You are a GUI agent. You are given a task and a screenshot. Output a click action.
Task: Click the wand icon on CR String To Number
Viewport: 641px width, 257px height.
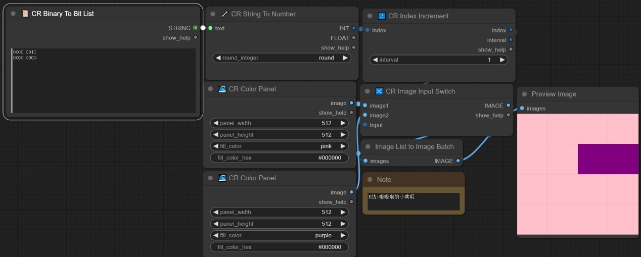[224, 14]
